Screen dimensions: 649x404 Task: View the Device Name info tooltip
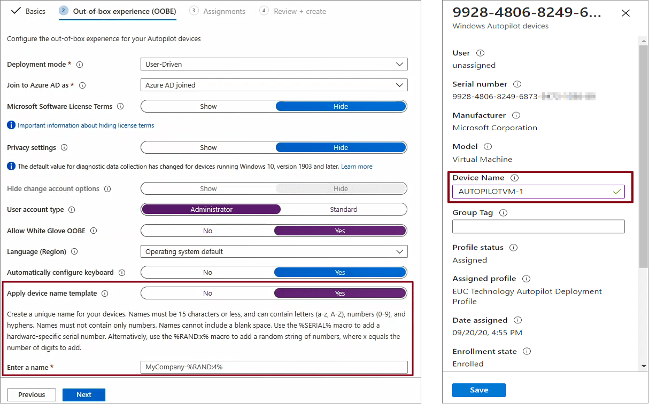tap(514, 177)
